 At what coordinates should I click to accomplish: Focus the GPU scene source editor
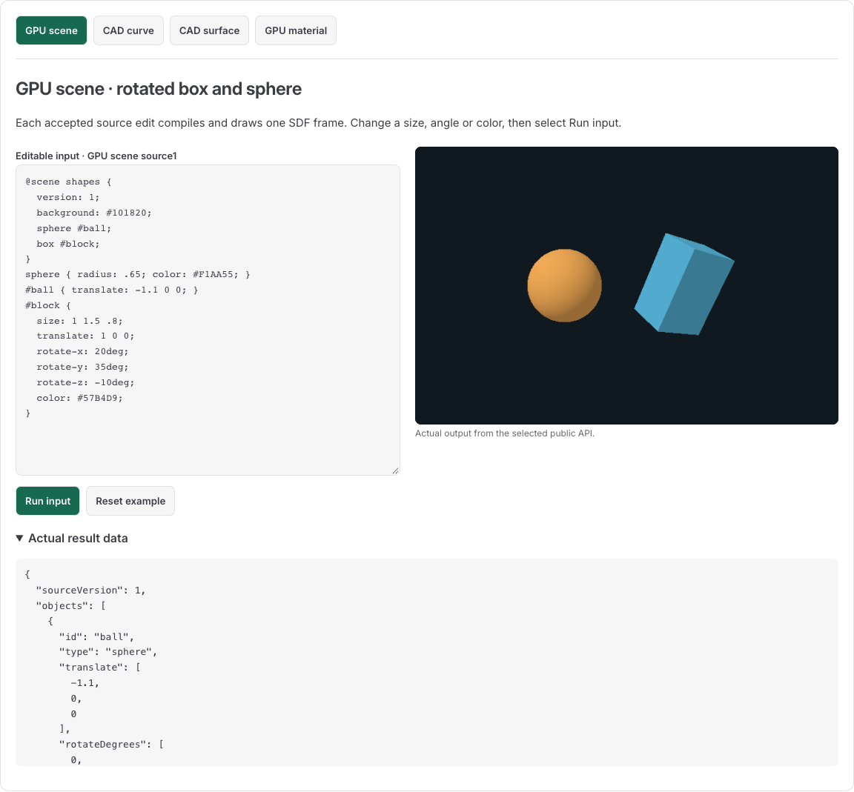coord(208,320)
